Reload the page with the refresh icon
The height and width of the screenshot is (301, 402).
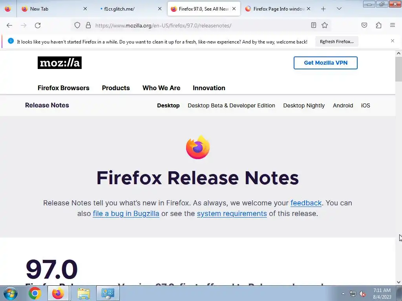point(38,25)
